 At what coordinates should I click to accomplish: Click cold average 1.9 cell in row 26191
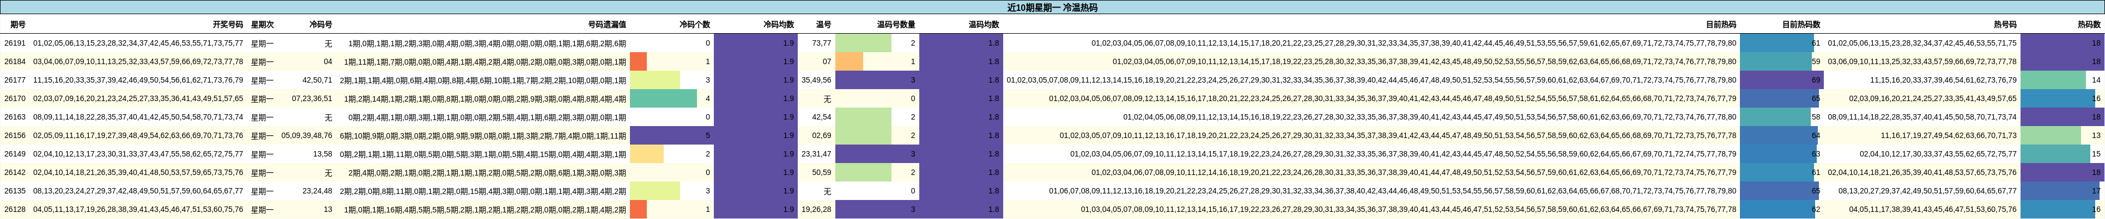[x=755, y=43]
